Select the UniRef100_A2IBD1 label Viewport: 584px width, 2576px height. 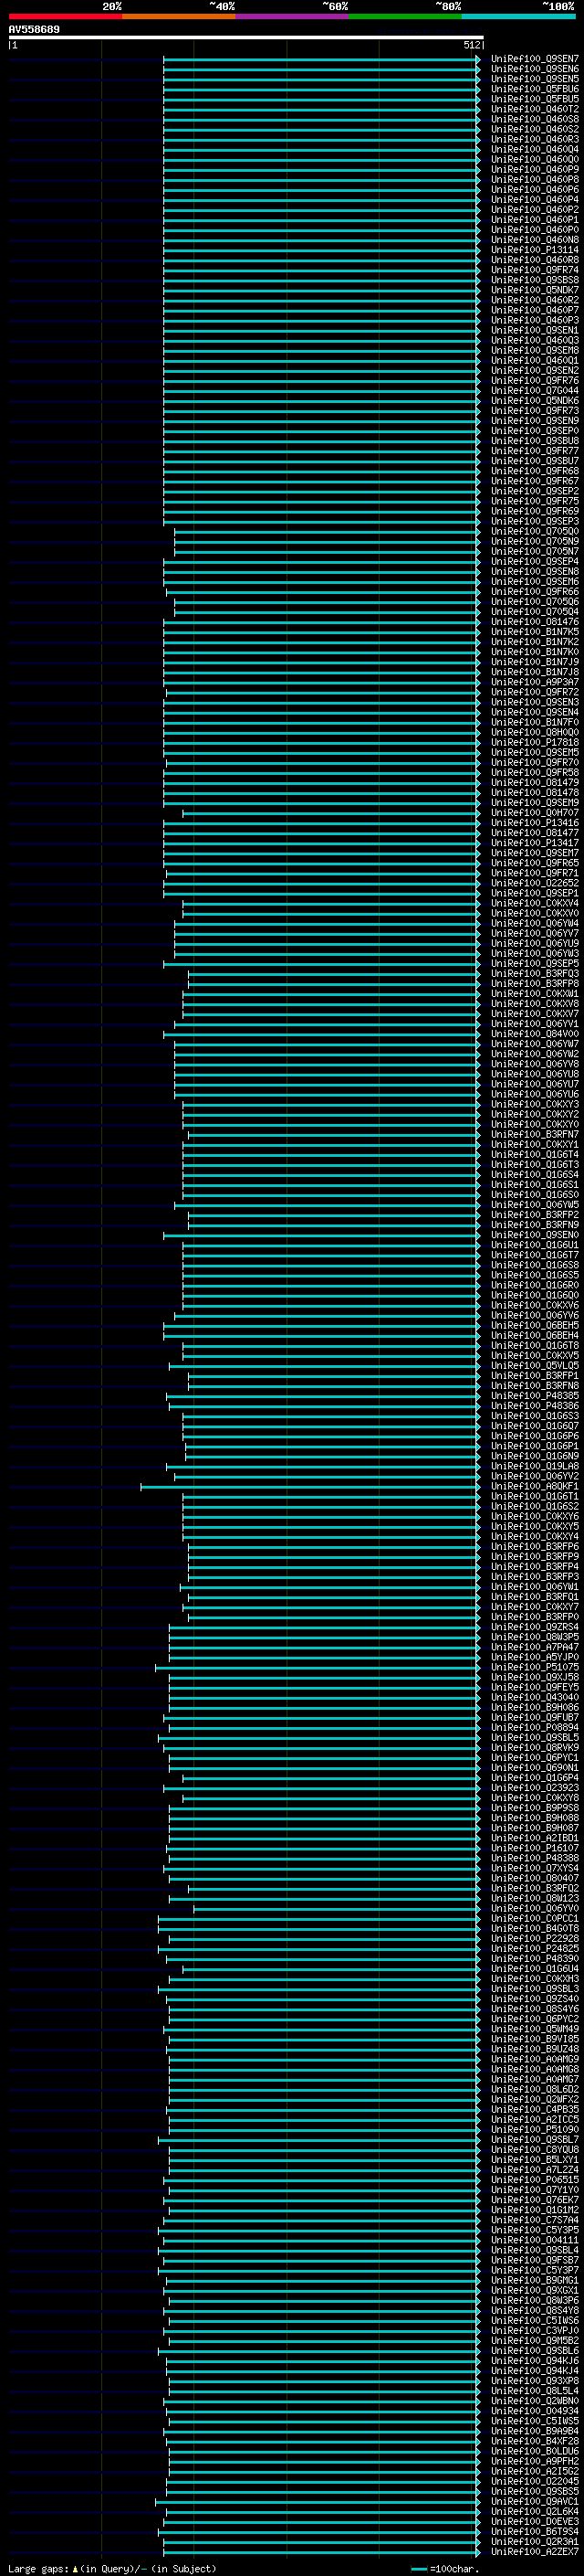534,1839
